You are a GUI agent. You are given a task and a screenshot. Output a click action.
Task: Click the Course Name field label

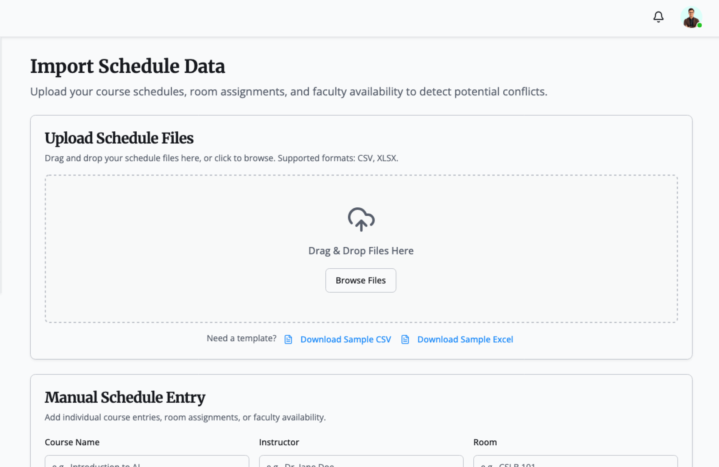point(72,442)
